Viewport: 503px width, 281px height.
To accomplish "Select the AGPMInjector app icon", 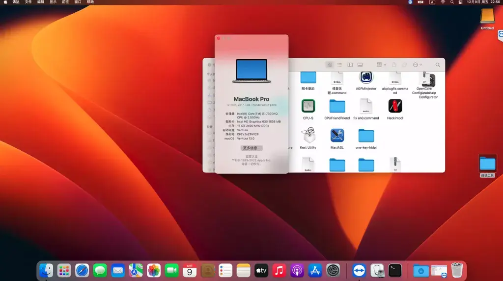I will (366, 77).
